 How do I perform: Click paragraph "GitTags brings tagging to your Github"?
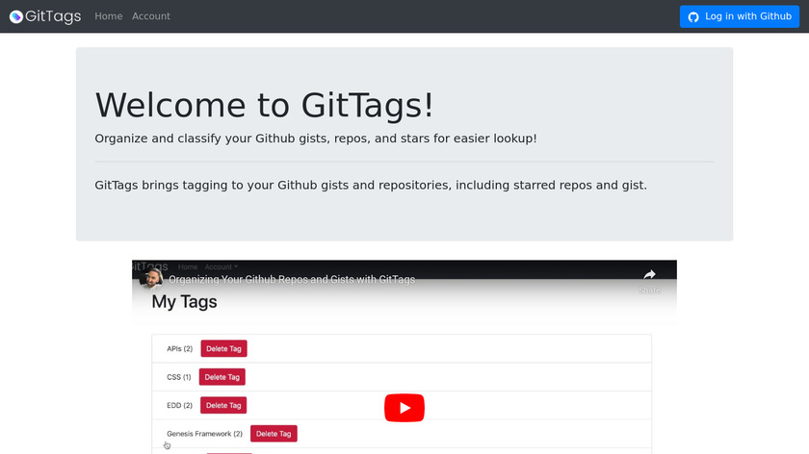(371, 185)
